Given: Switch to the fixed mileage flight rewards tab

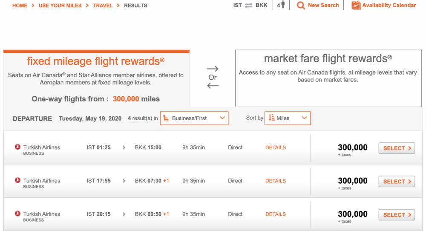Looking at the screenshot, I should (x=96, y=79).
